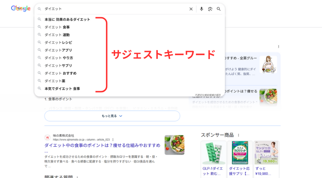The width and height of the screenshot is (322, 178).
Task: Click the 味の素株式会社 favicon
Action: [x=48, y=137]
